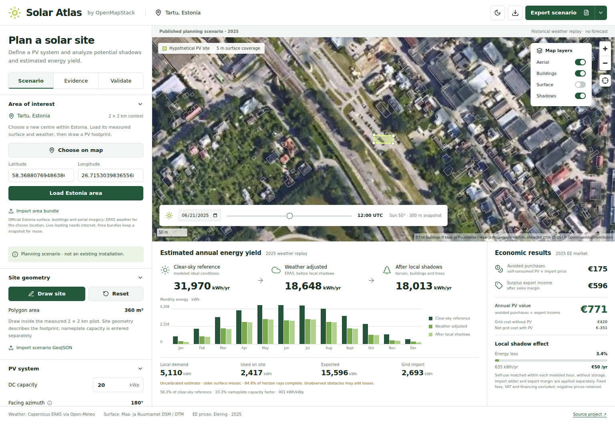Open the Validate tab
615x441 pixels.
pos(121,81)
